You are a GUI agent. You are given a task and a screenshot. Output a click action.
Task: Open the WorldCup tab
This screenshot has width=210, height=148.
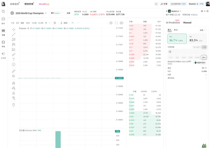pyautogui.click(x=44, y=4)
